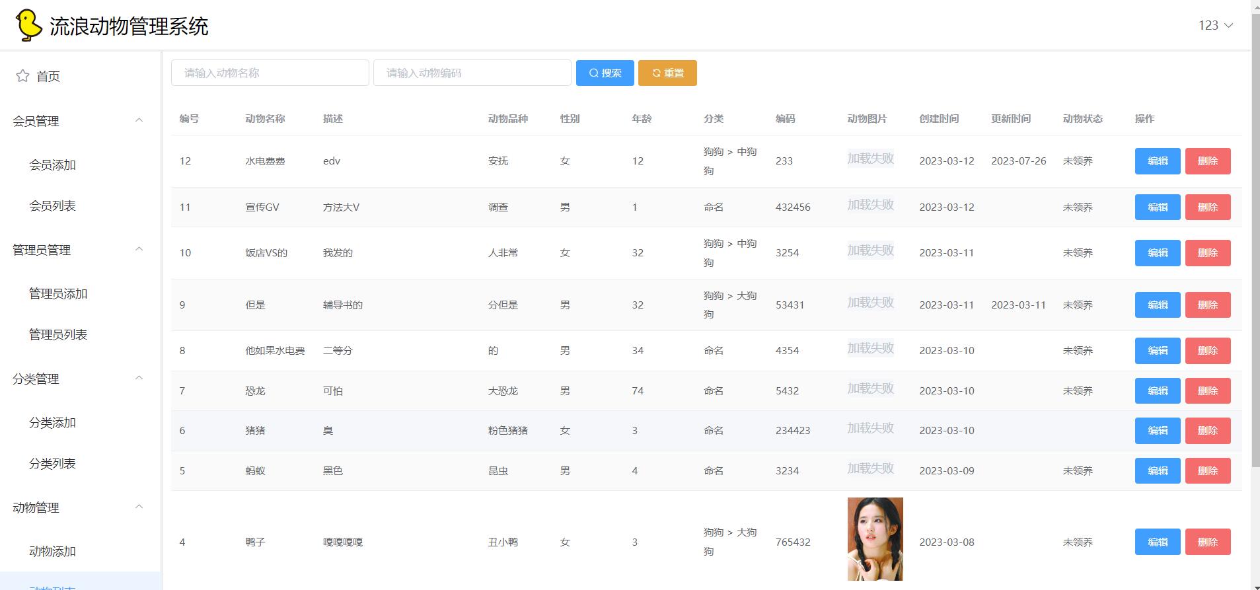Delete the 蚂蚁 row
Viewport: 1260px width, 590px height.
(1208, 470)
